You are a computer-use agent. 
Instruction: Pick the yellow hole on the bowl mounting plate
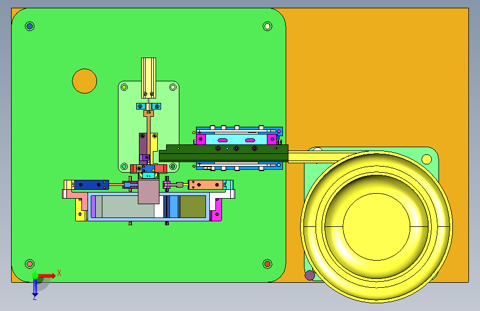(426, 159)
